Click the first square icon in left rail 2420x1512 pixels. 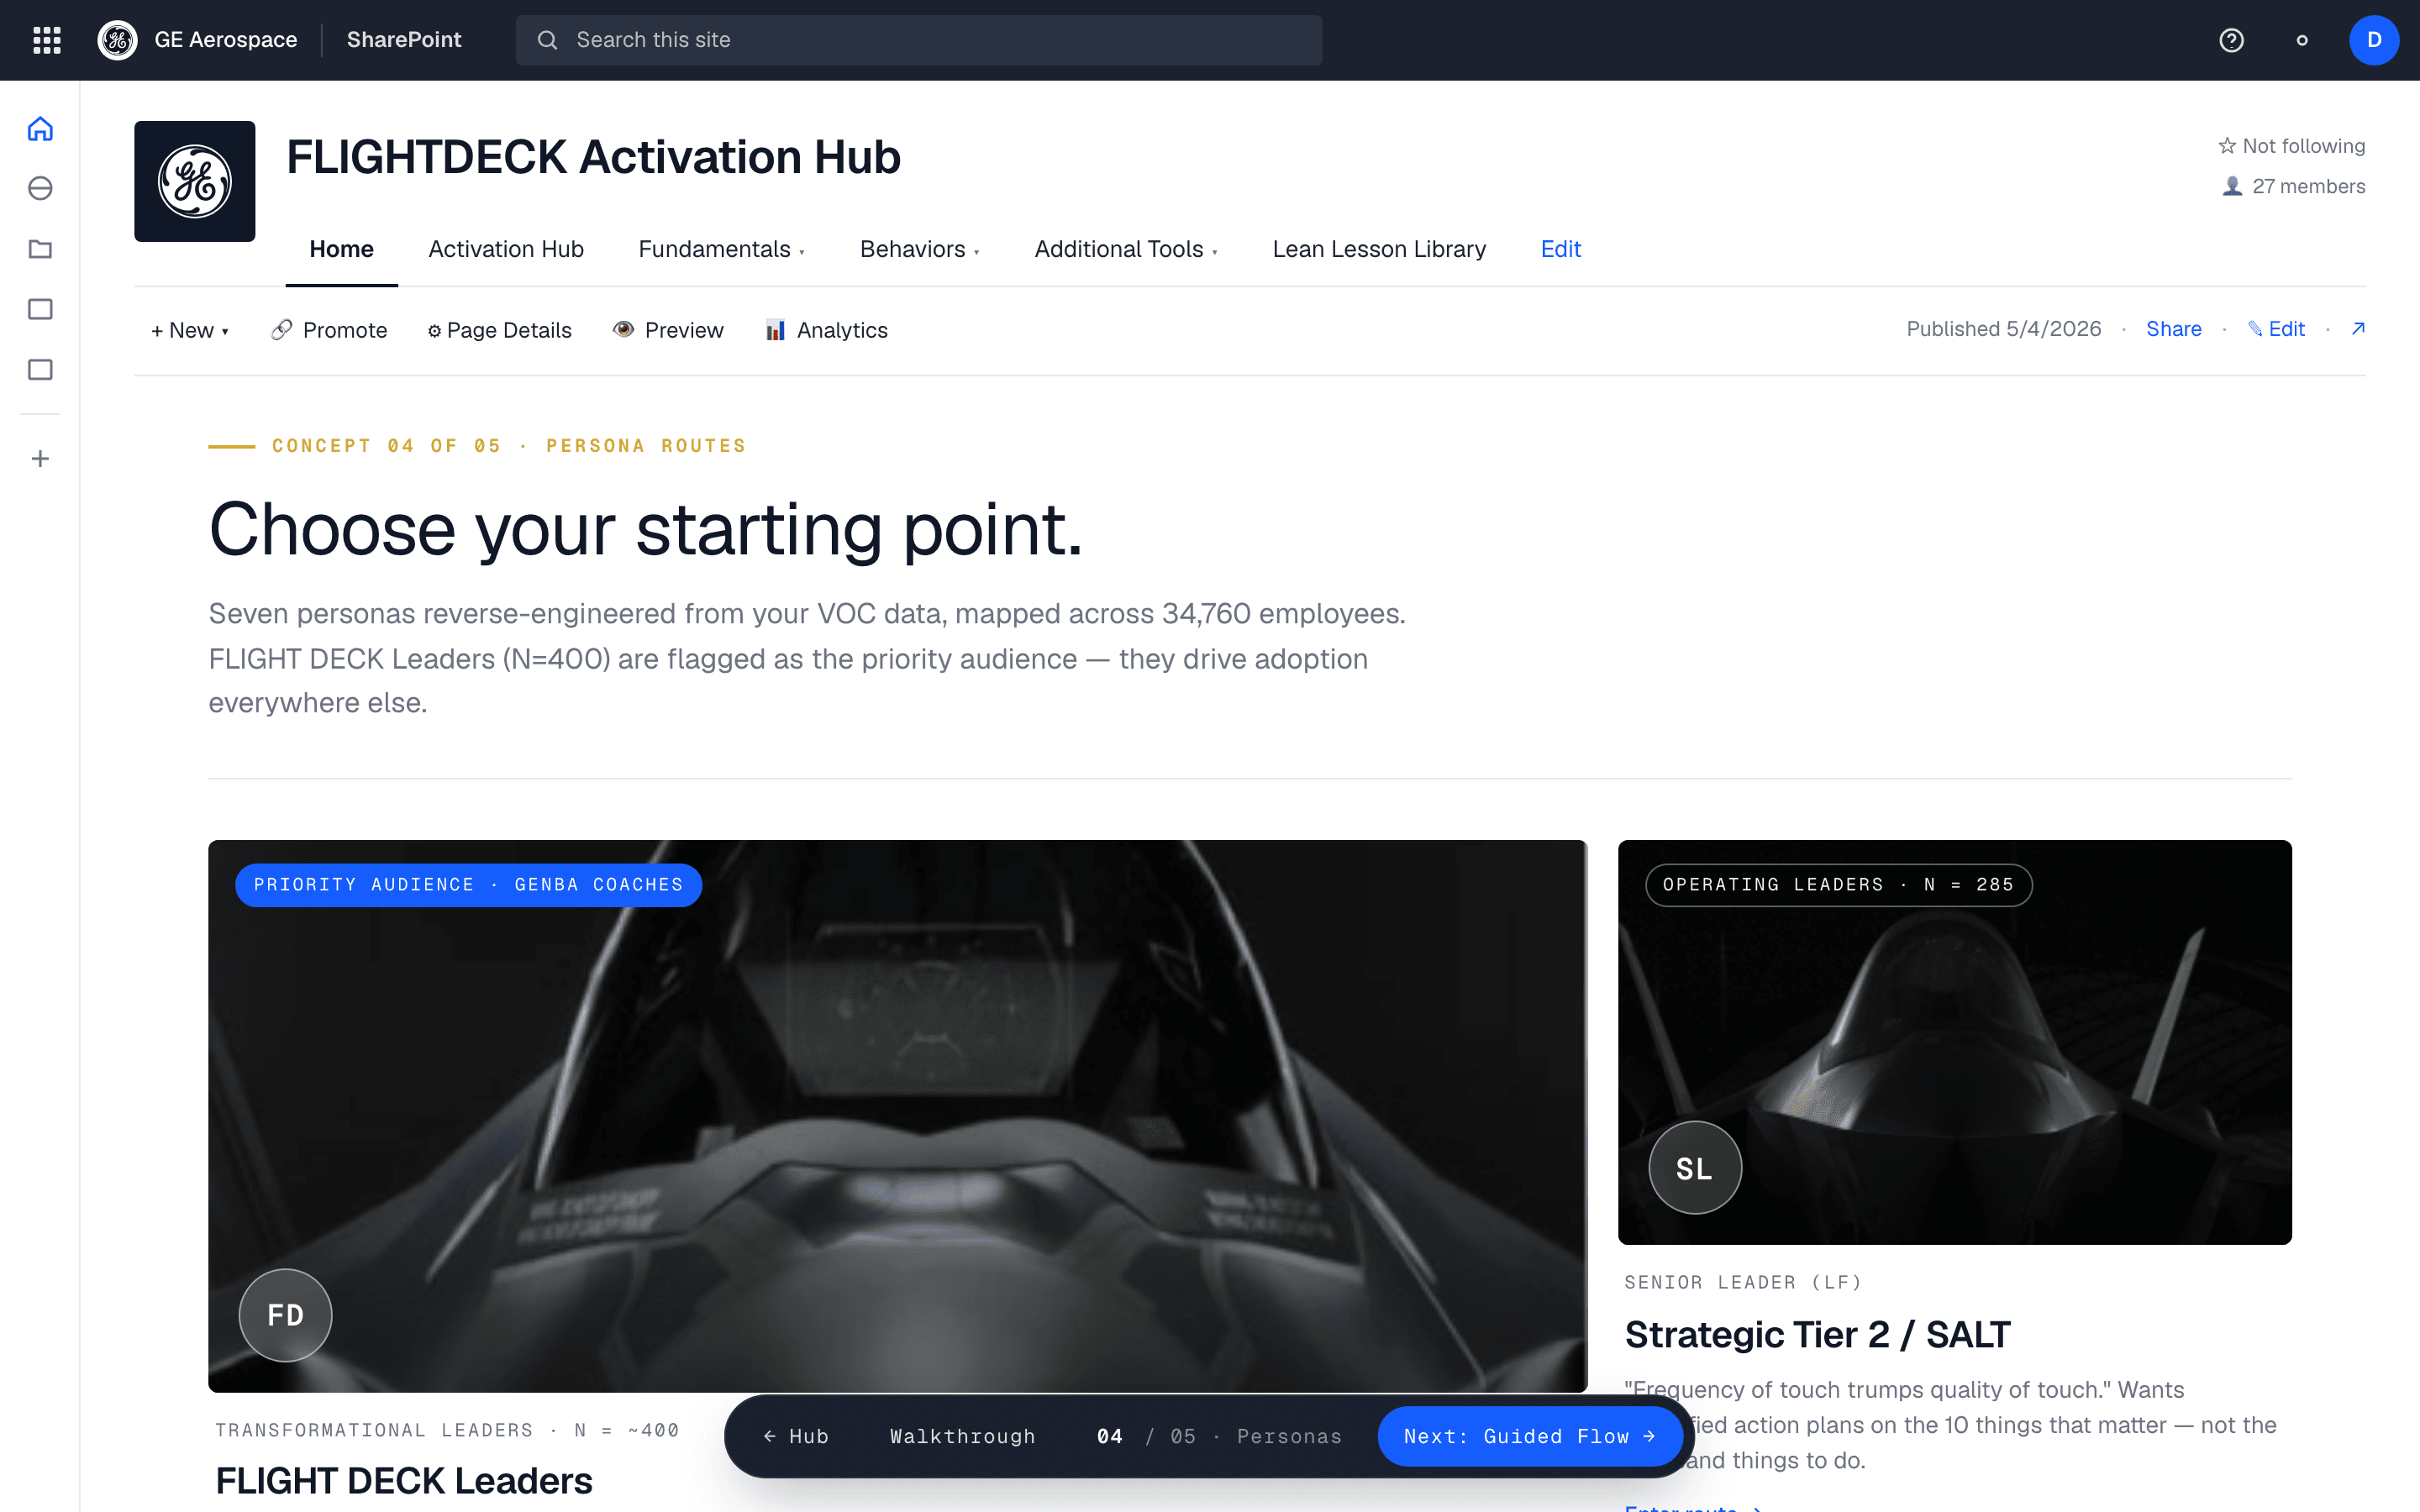[40, 309]
